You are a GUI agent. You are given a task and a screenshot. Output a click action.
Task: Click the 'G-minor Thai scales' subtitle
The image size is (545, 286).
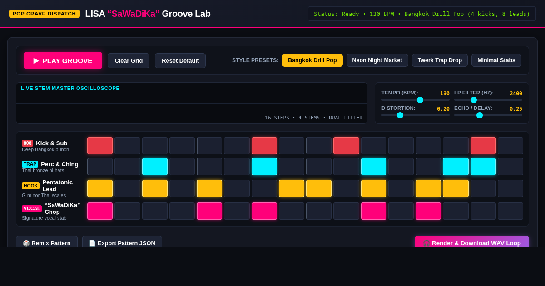tap(44, 195)
